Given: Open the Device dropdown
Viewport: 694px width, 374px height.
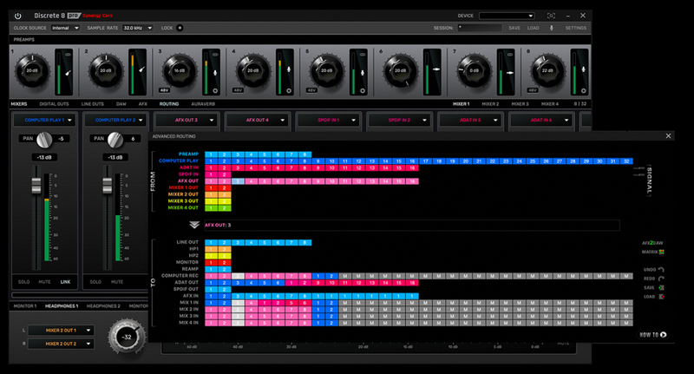Looking at the screenshot, I should point(507,16).
